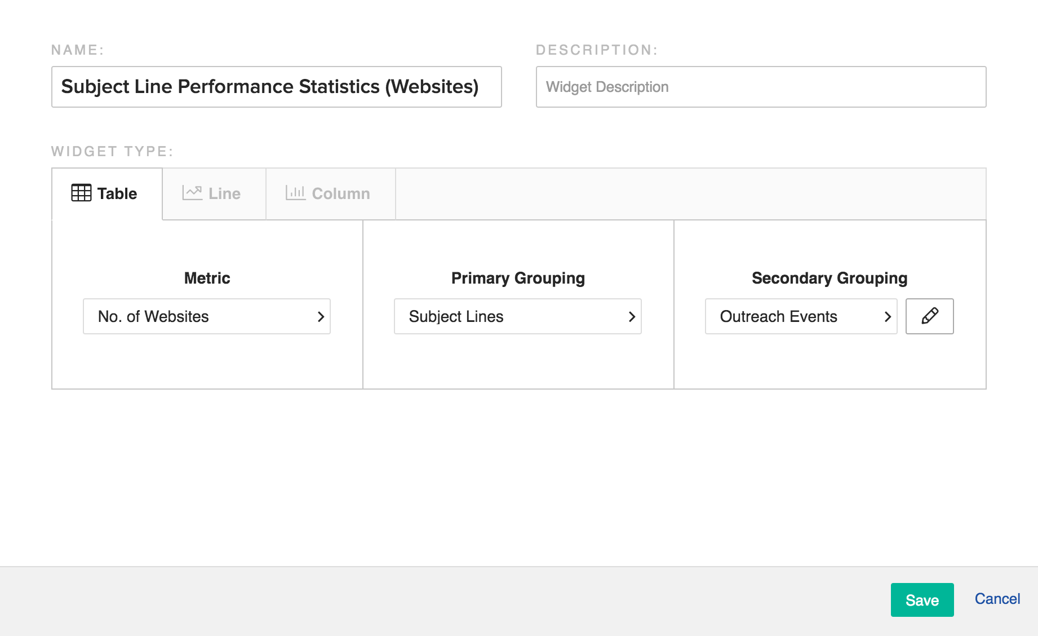Click the Secondary Grouping heading
The image size is (1038, 636).
coord(829,278)
